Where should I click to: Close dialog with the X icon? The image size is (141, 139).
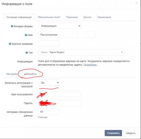(137, 3)
